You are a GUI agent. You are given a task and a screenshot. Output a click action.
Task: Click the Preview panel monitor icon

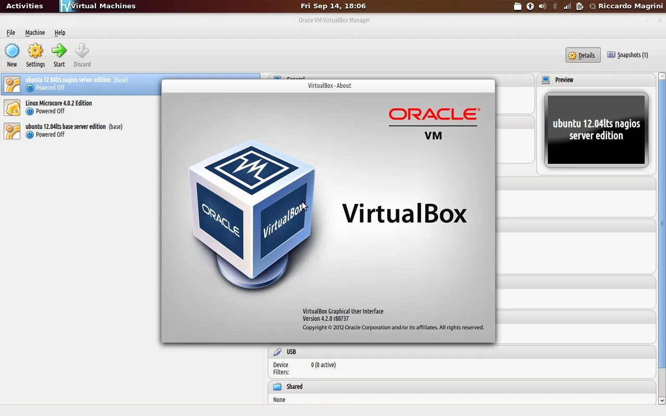pos(546,80)
